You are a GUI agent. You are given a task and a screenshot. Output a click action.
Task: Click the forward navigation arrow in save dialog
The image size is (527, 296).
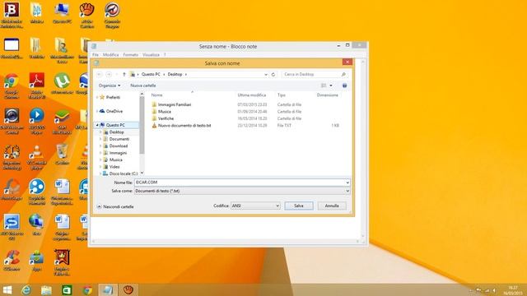point(109,74)
